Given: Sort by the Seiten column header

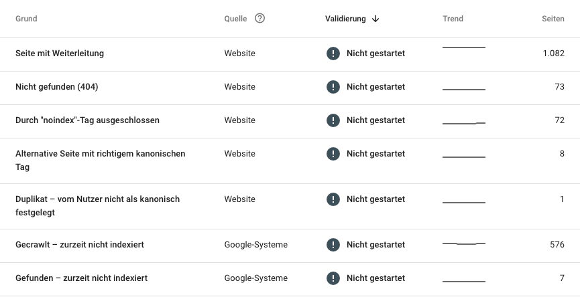Looking at the screenshot, I should pyautogui.click(x=553, y=19).
